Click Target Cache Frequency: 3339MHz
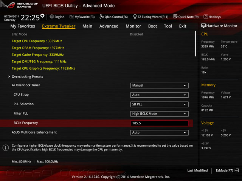 pos(38,55)
